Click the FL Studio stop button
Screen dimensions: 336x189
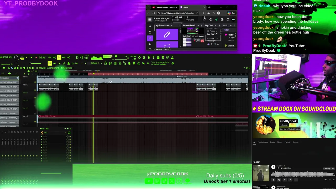point(31,57)
